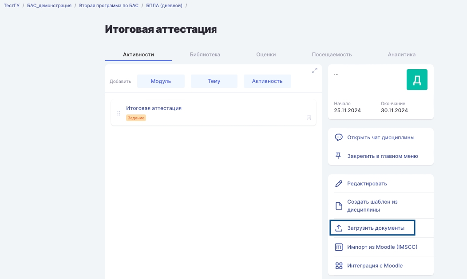Click the Moodle integration grid icon
The width and height of the screenshot is (467, 279).
click(339, 266)
